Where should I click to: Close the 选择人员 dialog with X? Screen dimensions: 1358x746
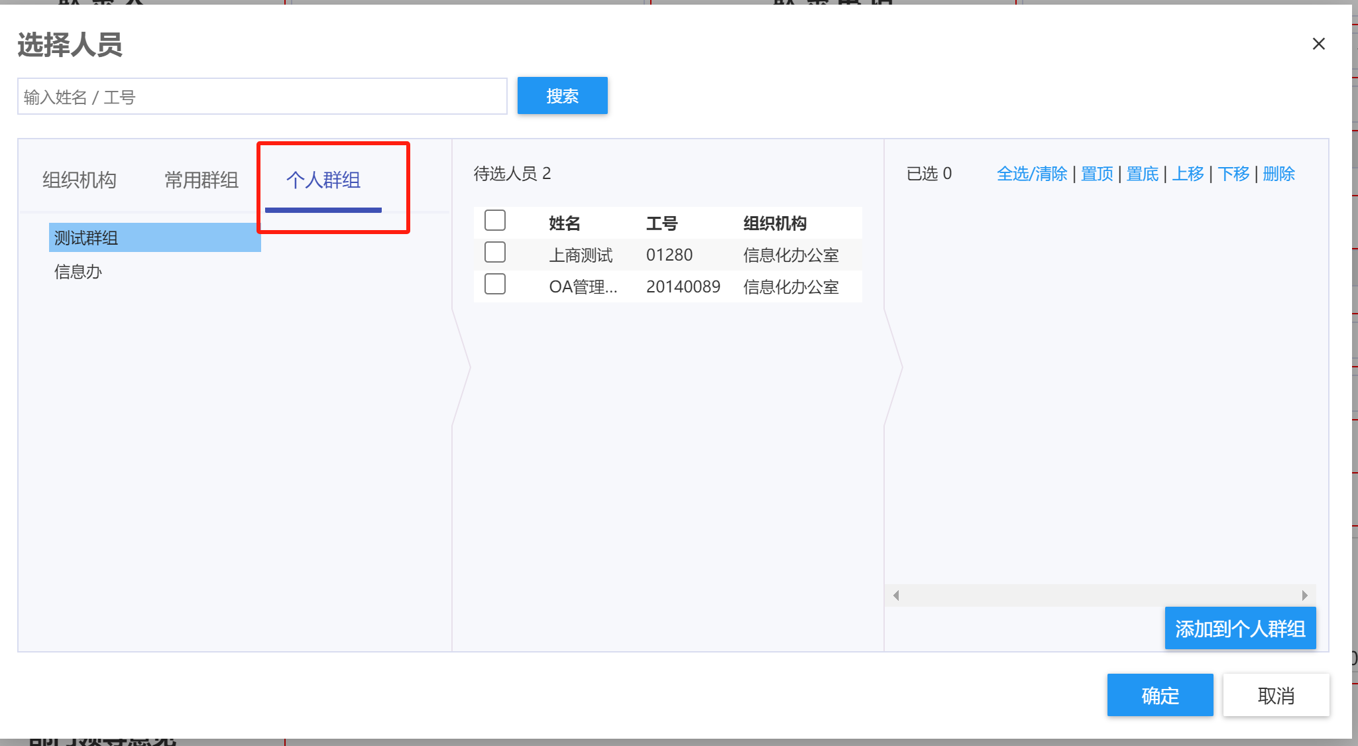[1318, 44]
